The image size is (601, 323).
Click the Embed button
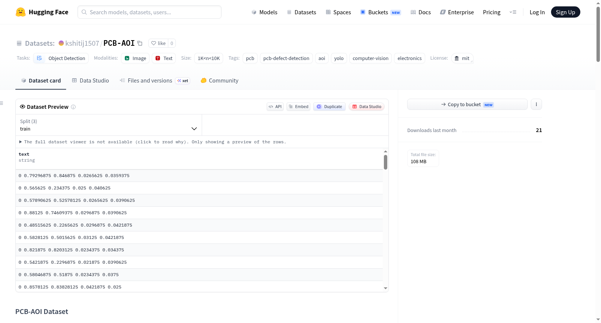(x=298, y=107)
